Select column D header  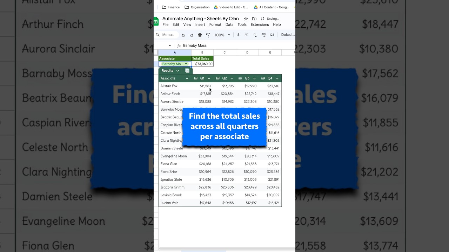[247, 52]
